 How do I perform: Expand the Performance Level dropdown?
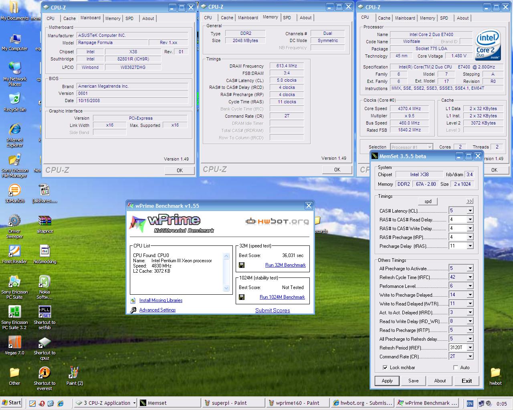[470, 286]
